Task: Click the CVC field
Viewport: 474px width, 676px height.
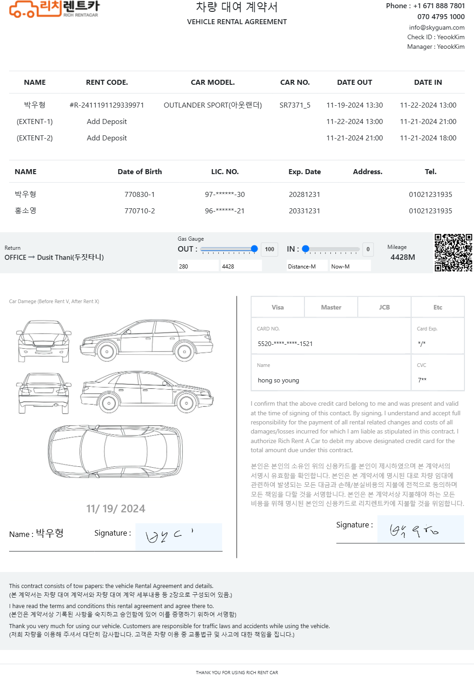Action: pyautogui.click(x=438, y=372)
